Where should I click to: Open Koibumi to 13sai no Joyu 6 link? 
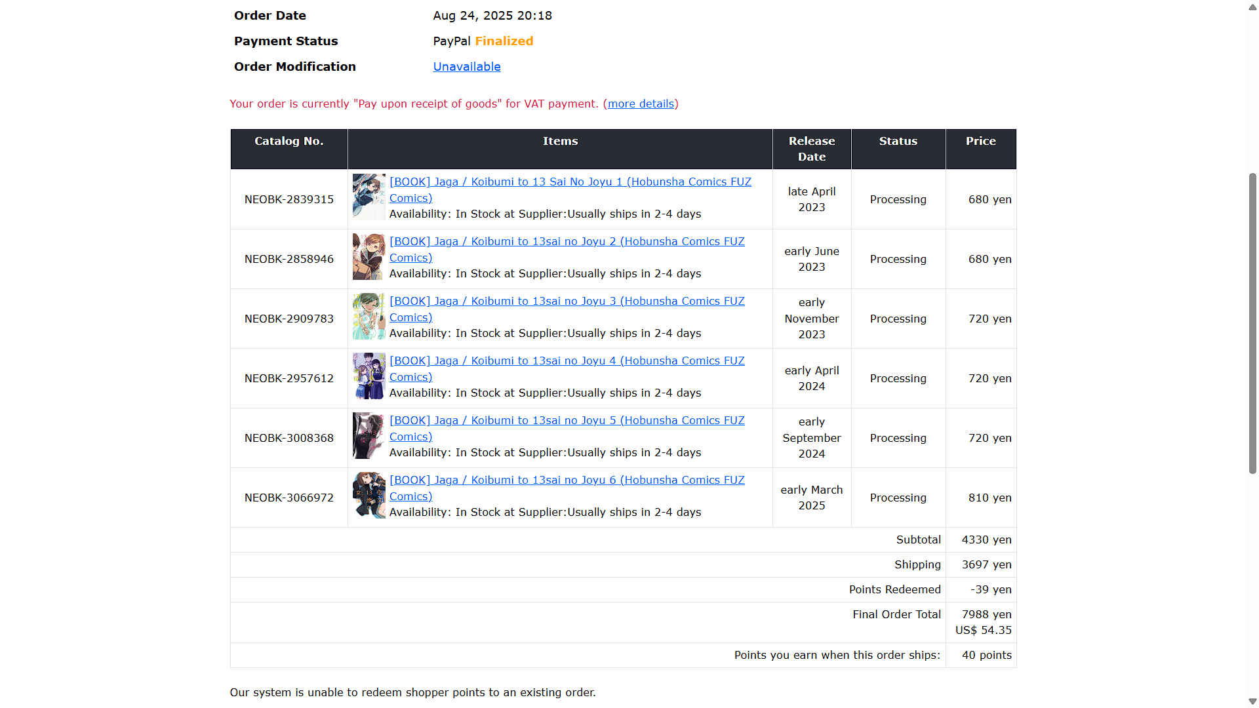pyautogui.click(x=567, y=480)
